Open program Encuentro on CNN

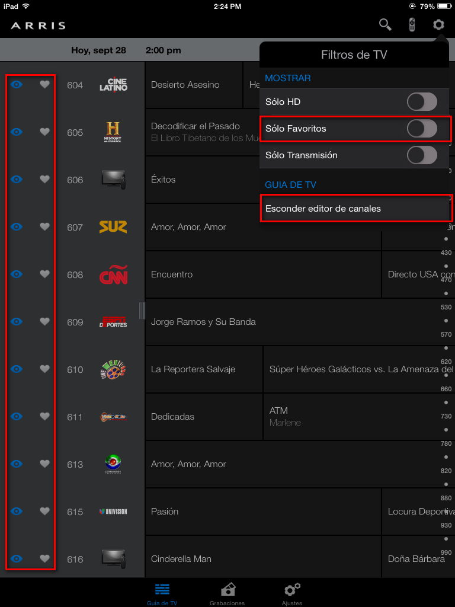coord(263,274)
